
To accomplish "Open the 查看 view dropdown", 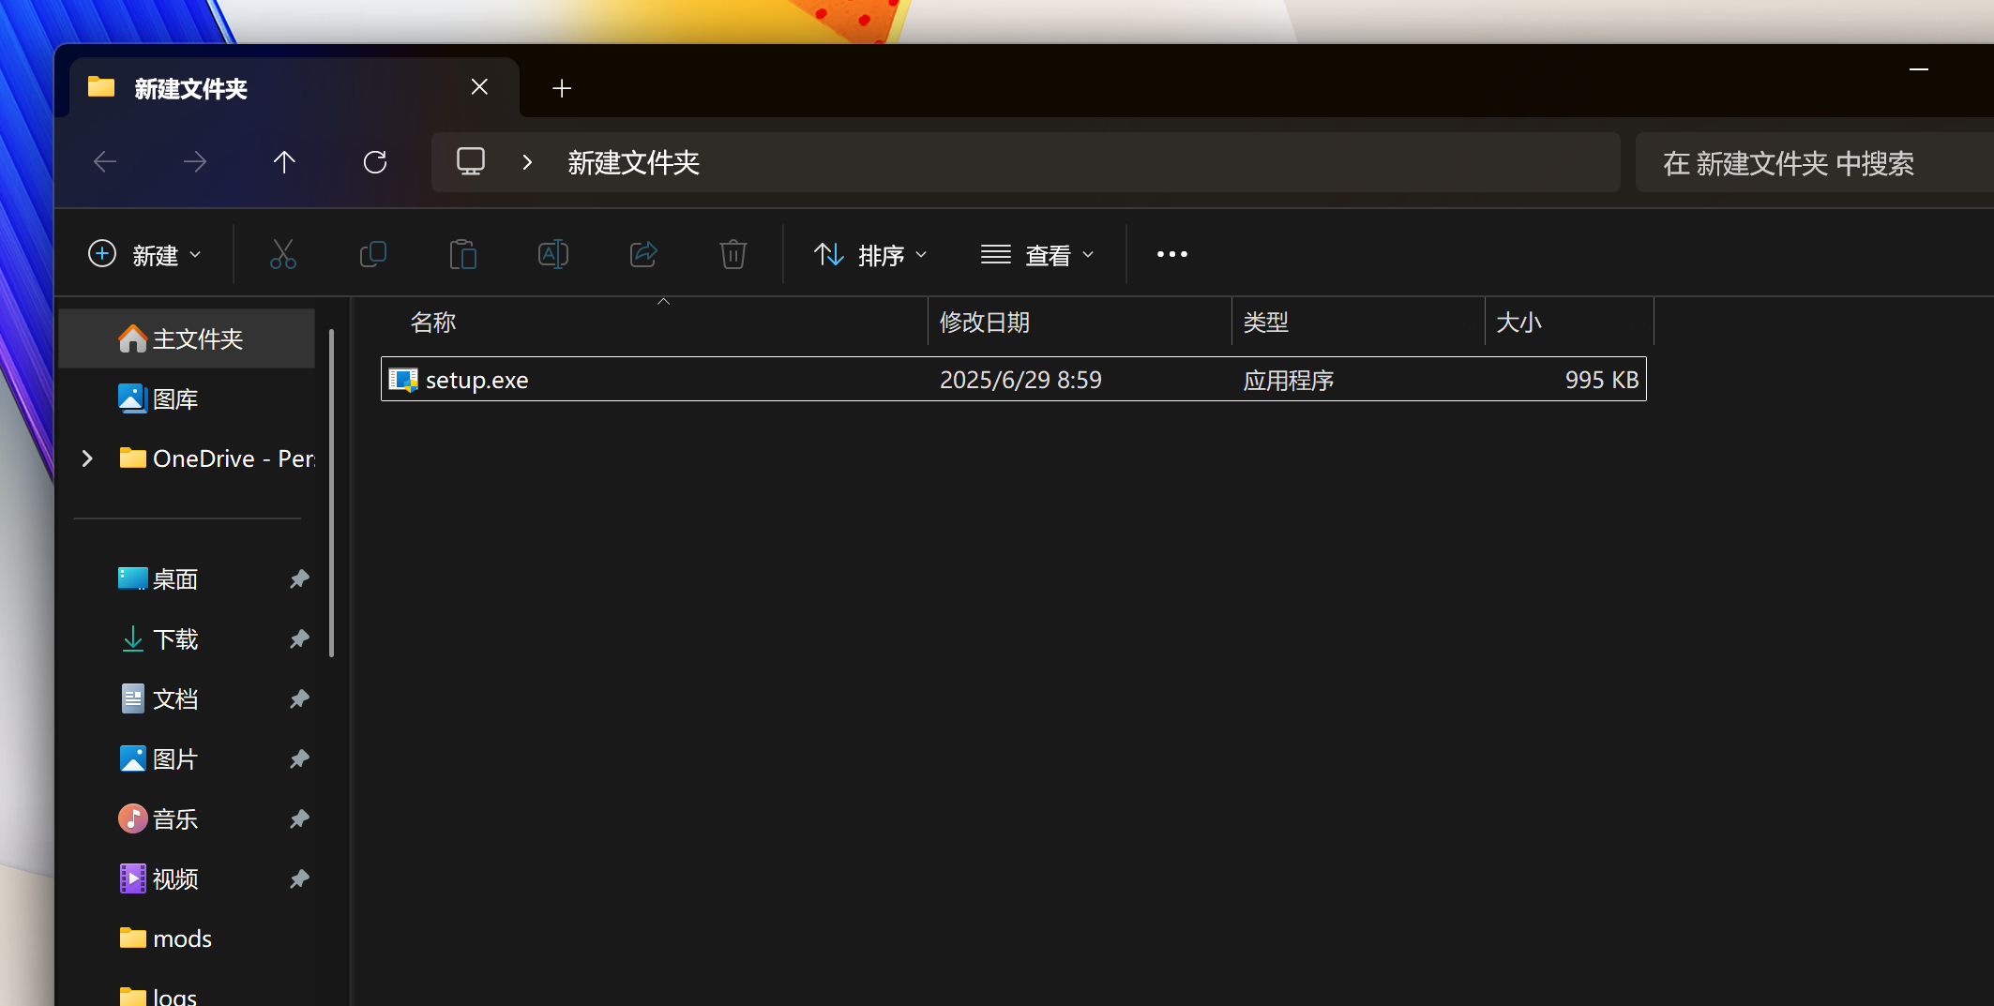I will [x=1037, y=254].
